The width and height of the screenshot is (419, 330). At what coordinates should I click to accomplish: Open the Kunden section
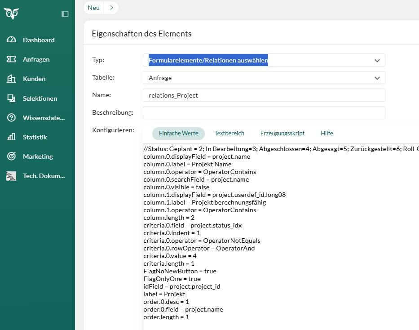click(x=34, y=79)
